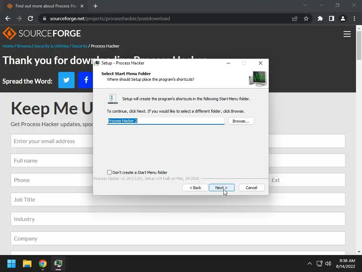The width and height of the screenshot is (362, 272).
Task: Toggle Chrome side panel
Action: pos(332,18)
